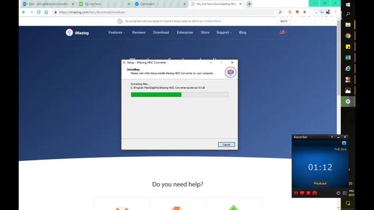Open the Enterprise page

coord(185,33)
